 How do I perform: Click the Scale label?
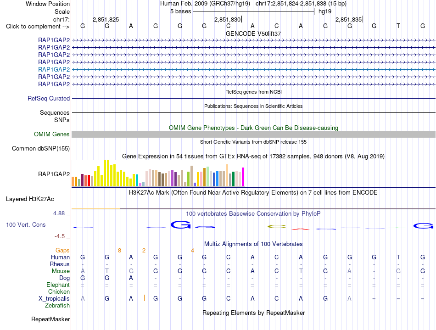(62, 11)
